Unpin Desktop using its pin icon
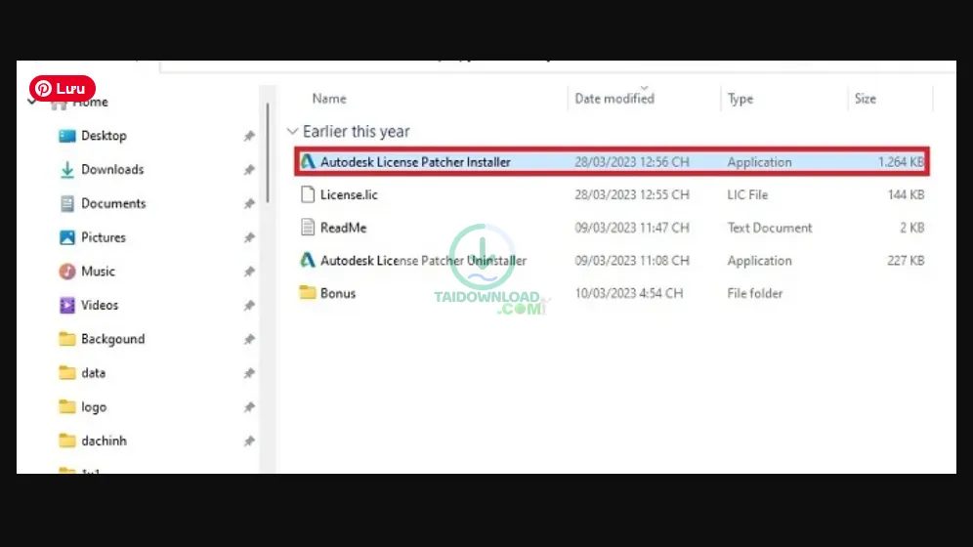Screen dimensions: 973x547 coord(249,136)
